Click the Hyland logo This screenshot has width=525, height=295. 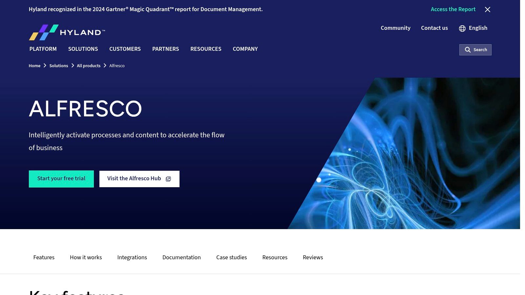[67, 32]
